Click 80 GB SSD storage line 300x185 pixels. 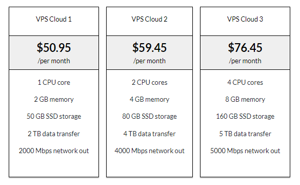tap(149, 116)
